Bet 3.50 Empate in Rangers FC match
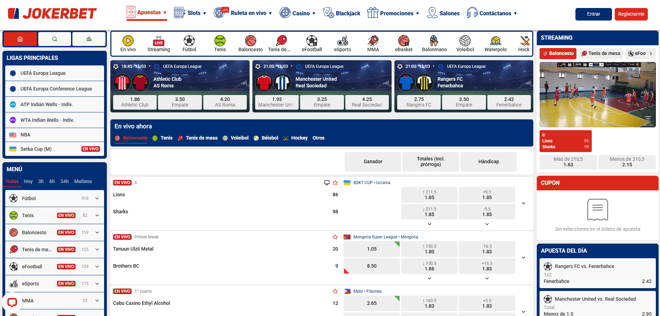The width and height of the screenshot is (660, 316). coord(464,102)
